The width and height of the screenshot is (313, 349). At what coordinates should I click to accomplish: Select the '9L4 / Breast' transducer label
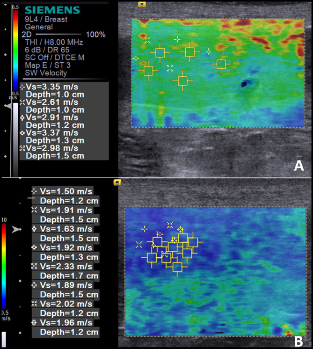click(46, 19)
